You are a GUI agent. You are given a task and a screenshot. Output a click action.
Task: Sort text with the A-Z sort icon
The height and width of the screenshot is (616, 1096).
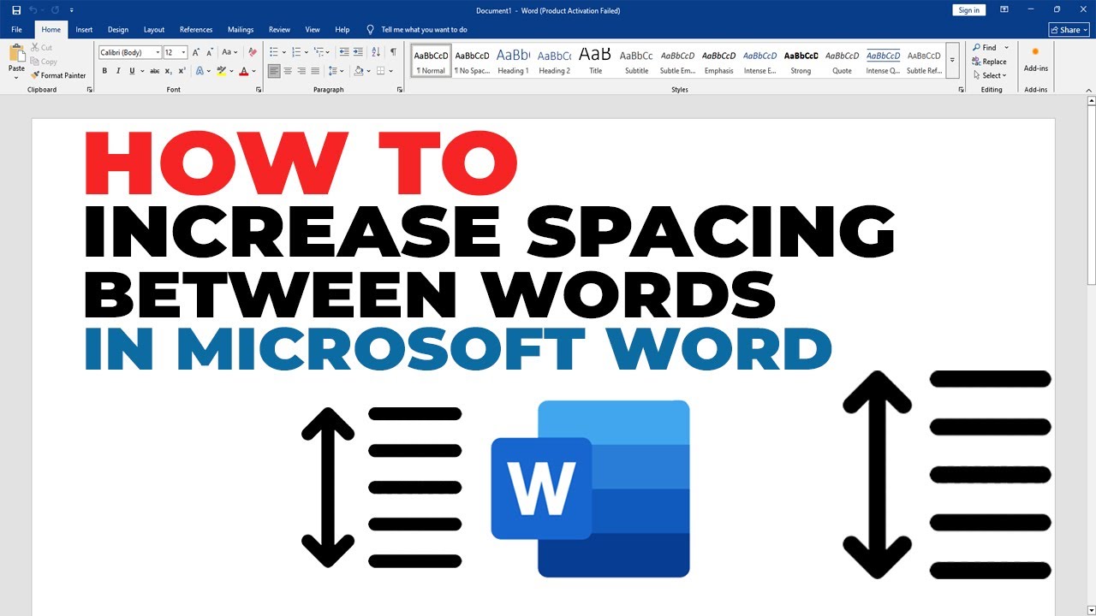[377, 52]
